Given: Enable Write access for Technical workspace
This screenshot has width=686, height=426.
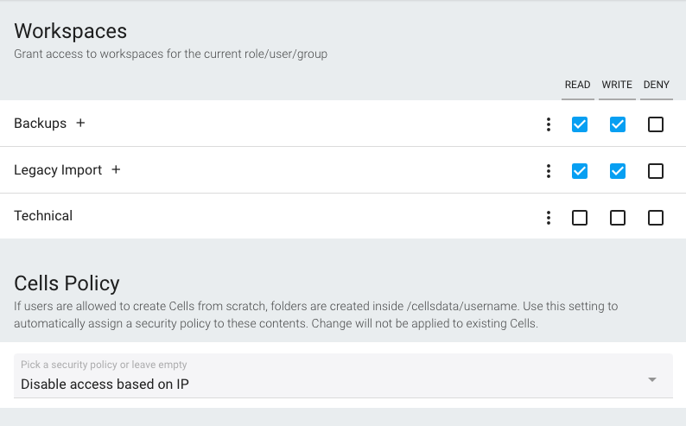Looking at the screenshot, I should click(x=618, y=218).
